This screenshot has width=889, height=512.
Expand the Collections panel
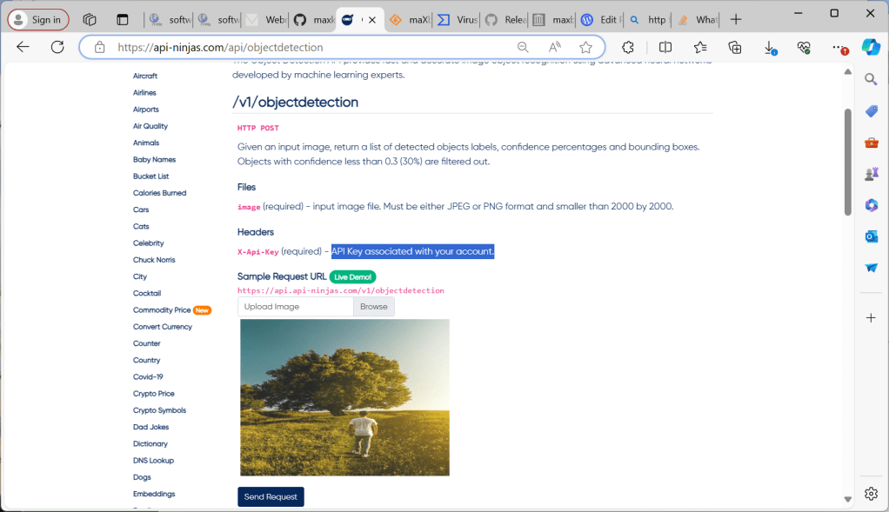pos(735,48)
